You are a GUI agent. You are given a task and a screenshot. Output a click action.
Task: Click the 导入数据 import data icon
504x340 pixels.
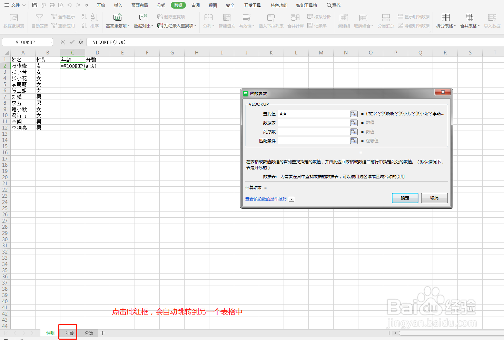492,18
